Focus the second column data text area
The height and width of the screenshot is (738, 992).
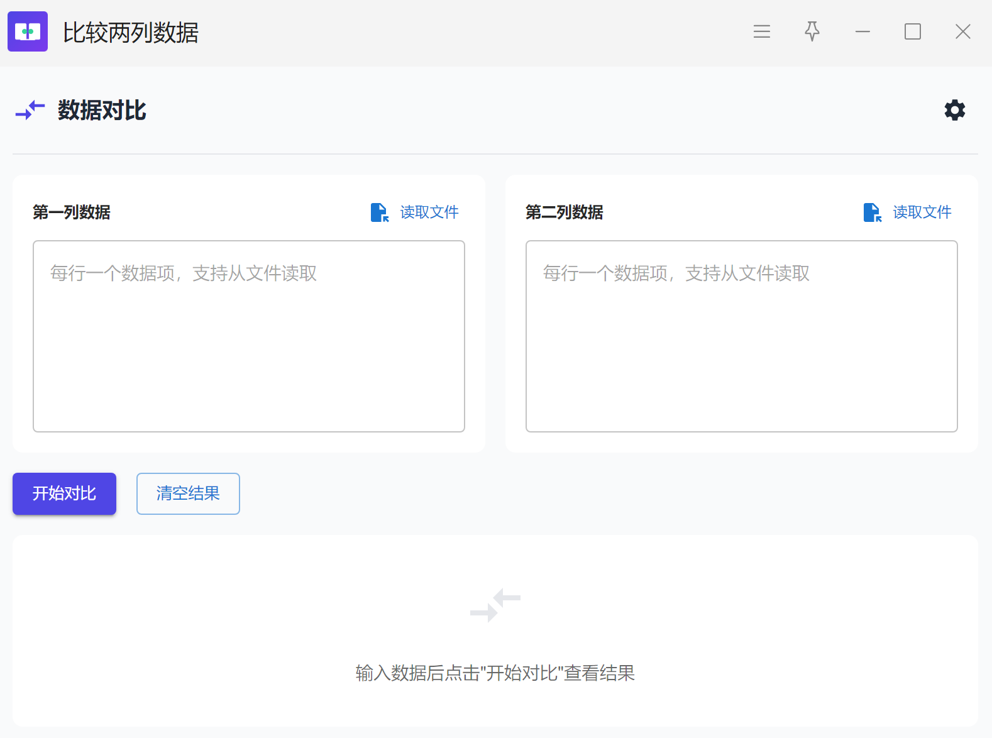[x=742, y=336]
